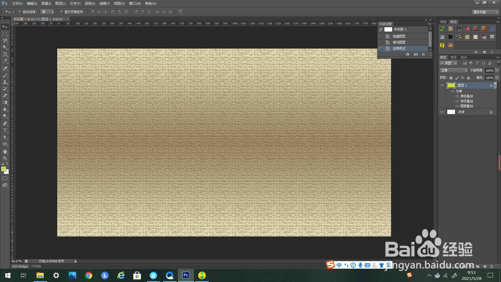
Task: Toggle visibility of 渐变叠加 effect
Action: click(457, 101)
